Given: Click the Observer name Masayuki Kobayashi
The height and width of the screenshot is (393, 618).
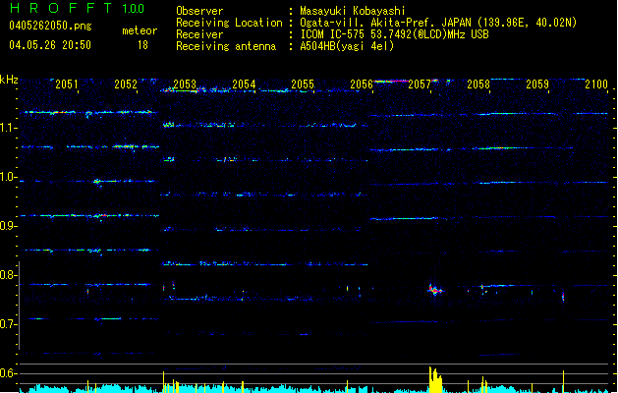Looking at the screenshot, I should [353, 11].
